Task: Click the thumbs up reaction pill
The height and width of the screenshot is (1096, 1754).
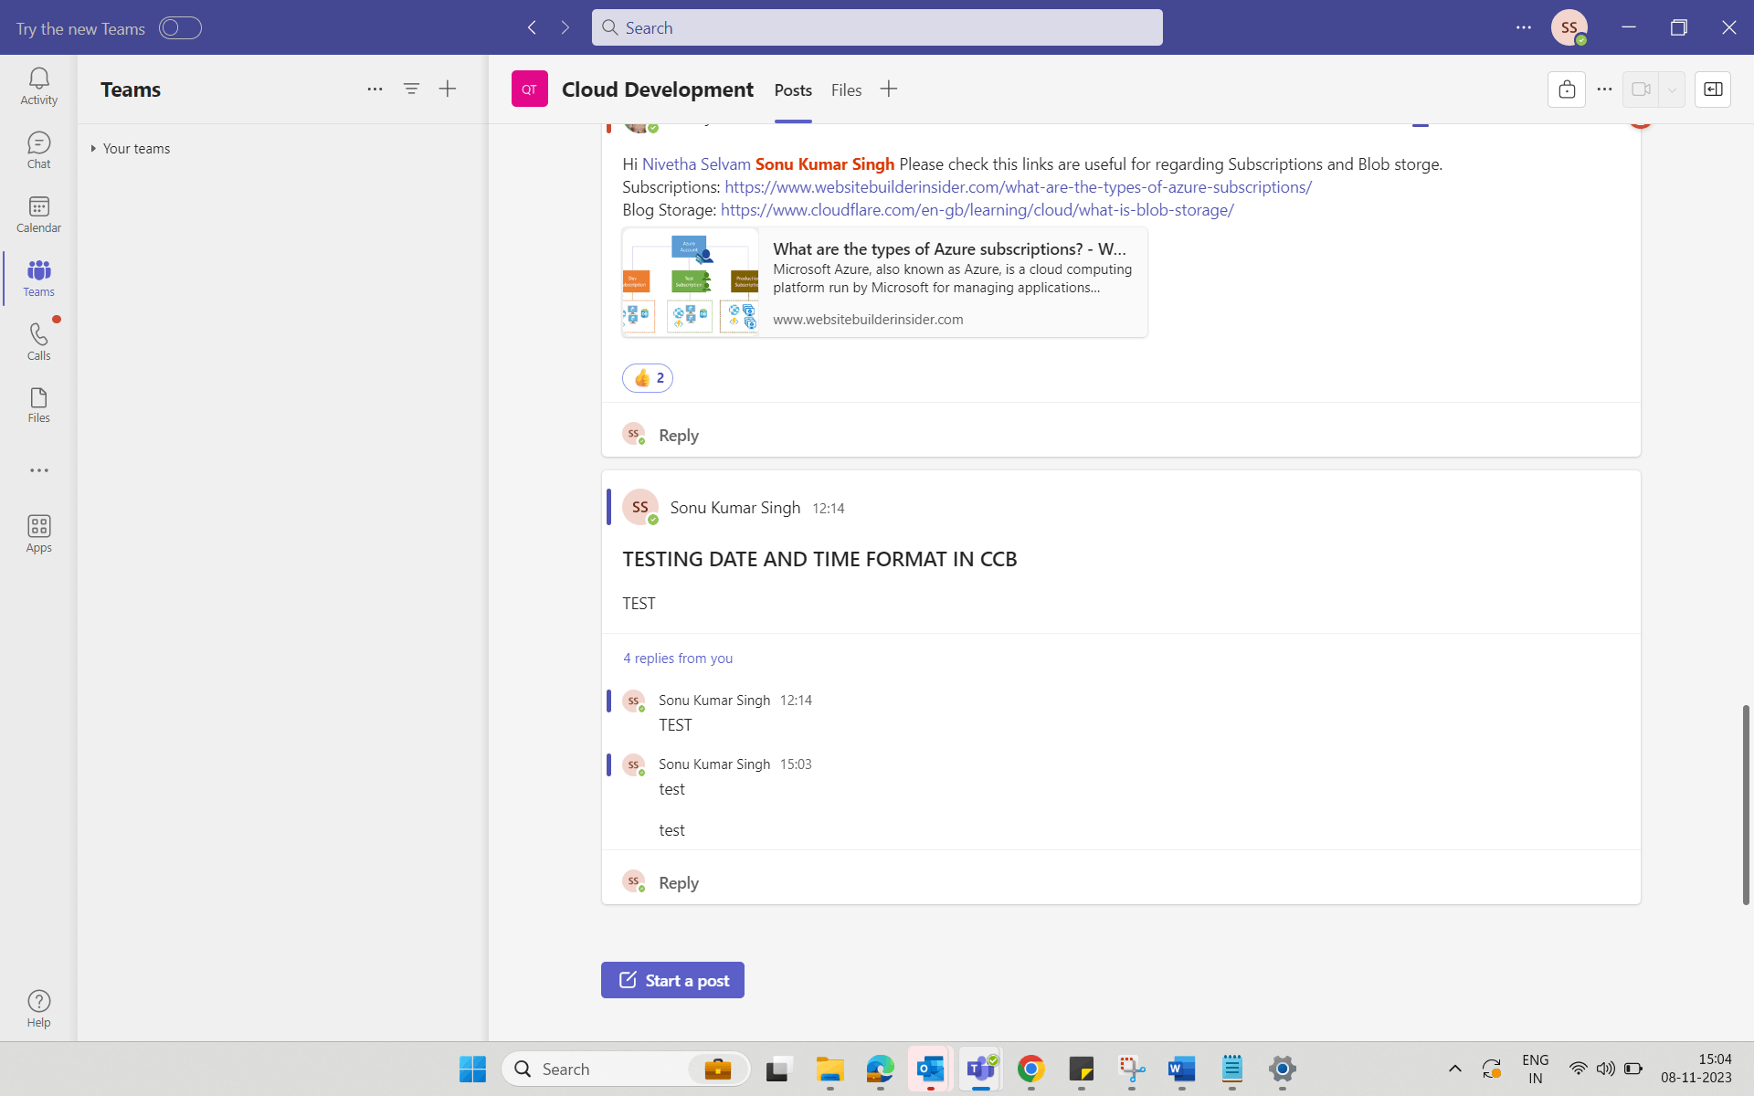Action: click(647, 378)
